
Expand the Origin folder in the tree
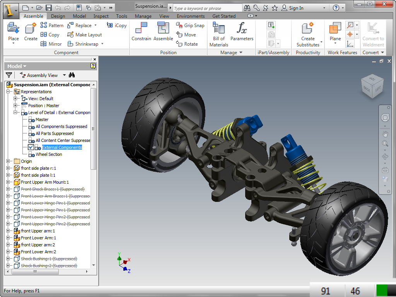[x=9, y=161]
